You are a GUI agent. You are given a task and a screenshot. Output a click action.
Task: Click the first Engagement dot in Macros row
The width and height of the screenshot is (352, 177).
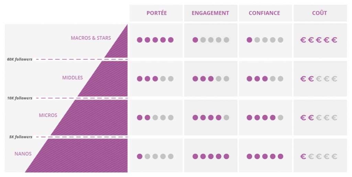[x=195, y=40]
